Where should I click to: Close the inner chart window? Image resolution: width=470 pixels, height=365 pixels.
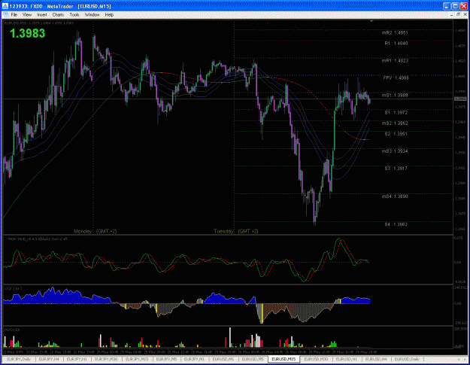[465, 14]
